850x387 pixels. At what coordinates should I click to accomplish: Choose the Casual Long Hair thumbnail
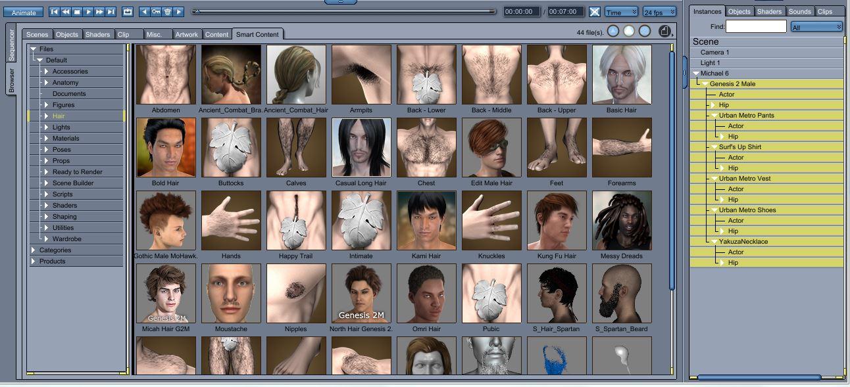(361, 148)
